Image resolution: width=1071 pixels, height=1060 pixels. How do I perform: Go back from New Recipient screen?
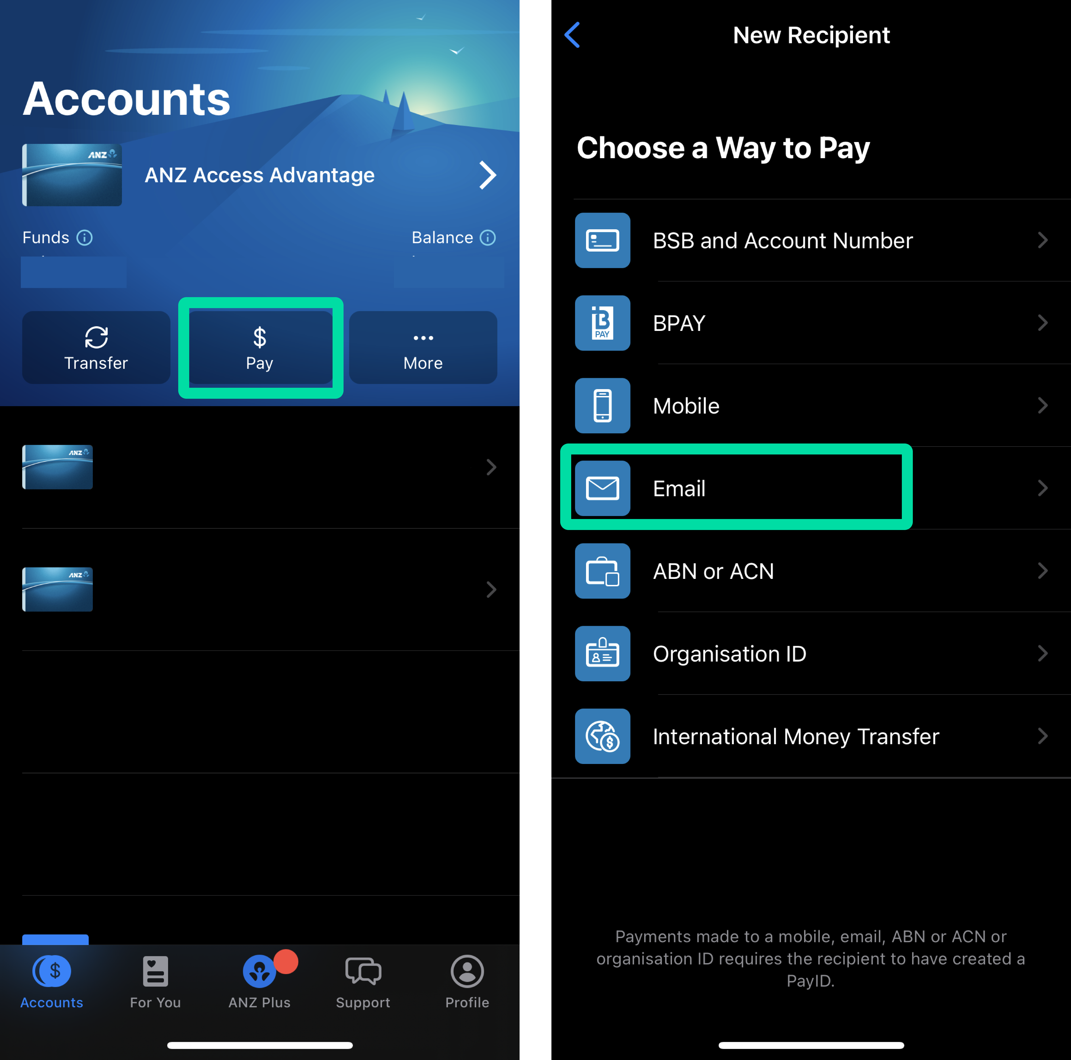[x=572, y=34]
